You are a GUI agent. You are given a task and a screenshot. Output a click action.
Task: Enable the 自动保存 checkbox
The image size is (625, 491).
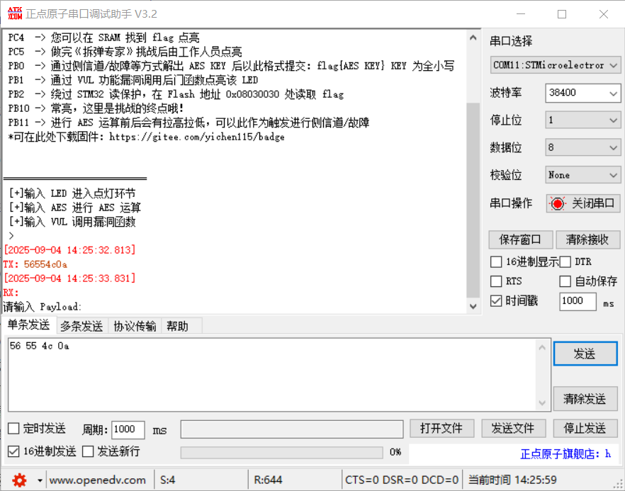tap(565, 281)
